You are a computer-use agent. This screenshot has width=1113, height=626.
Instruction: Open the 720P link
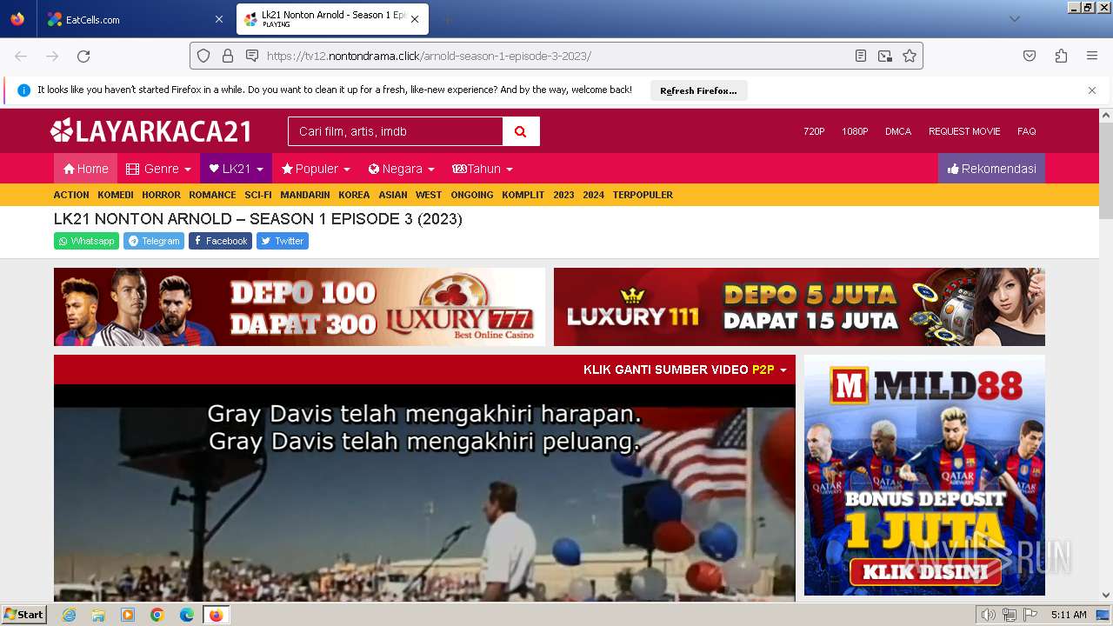(x=814, y=131)
